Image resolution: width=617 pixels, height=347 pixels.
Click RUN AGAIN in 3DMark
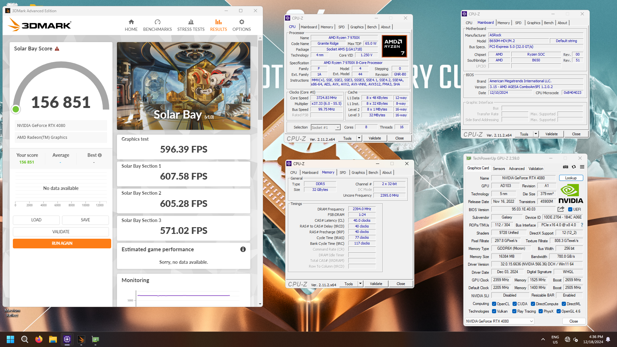point(62,244)
